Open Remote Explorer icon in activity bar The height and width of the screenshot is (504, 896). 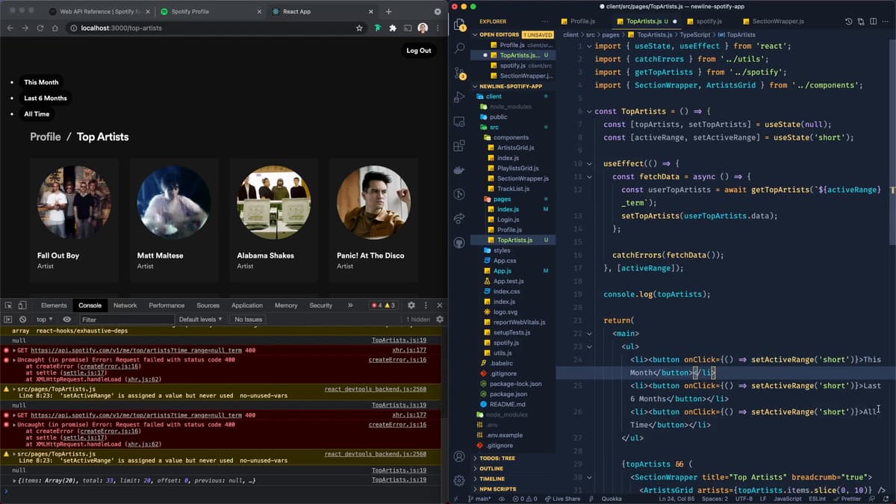click(x=459, y=122)
